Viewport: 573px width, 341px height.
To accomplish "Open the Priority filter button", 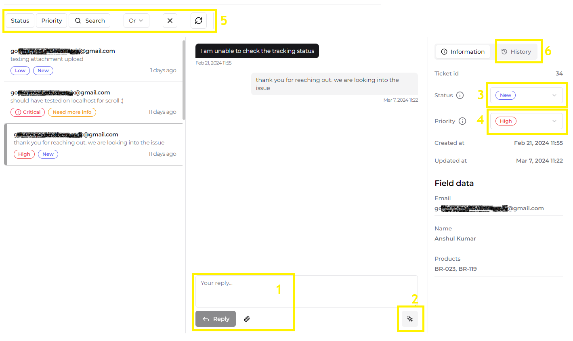I will pos(52,21).
